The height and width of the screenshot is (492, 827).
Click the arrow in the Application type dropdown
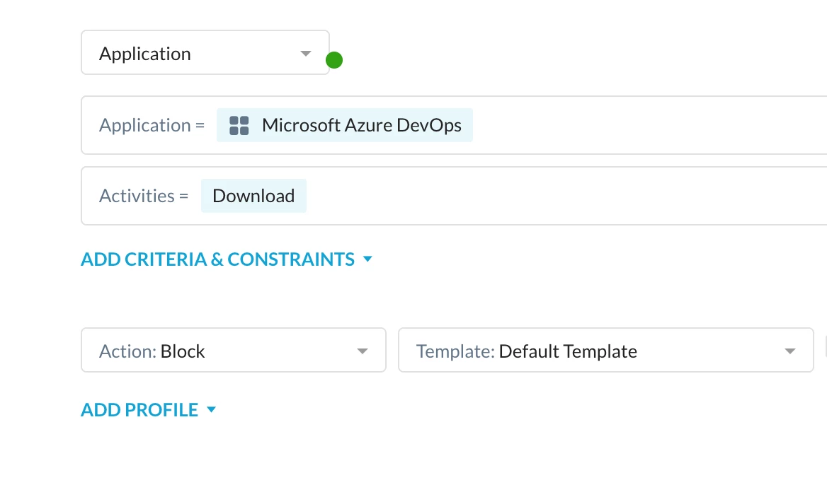pos(305,54)
